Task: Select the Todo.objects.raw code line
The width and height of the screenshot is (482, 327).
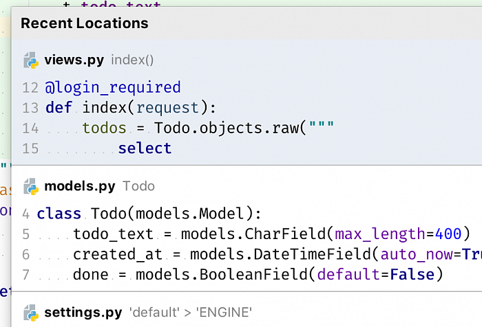Action: 207,128
